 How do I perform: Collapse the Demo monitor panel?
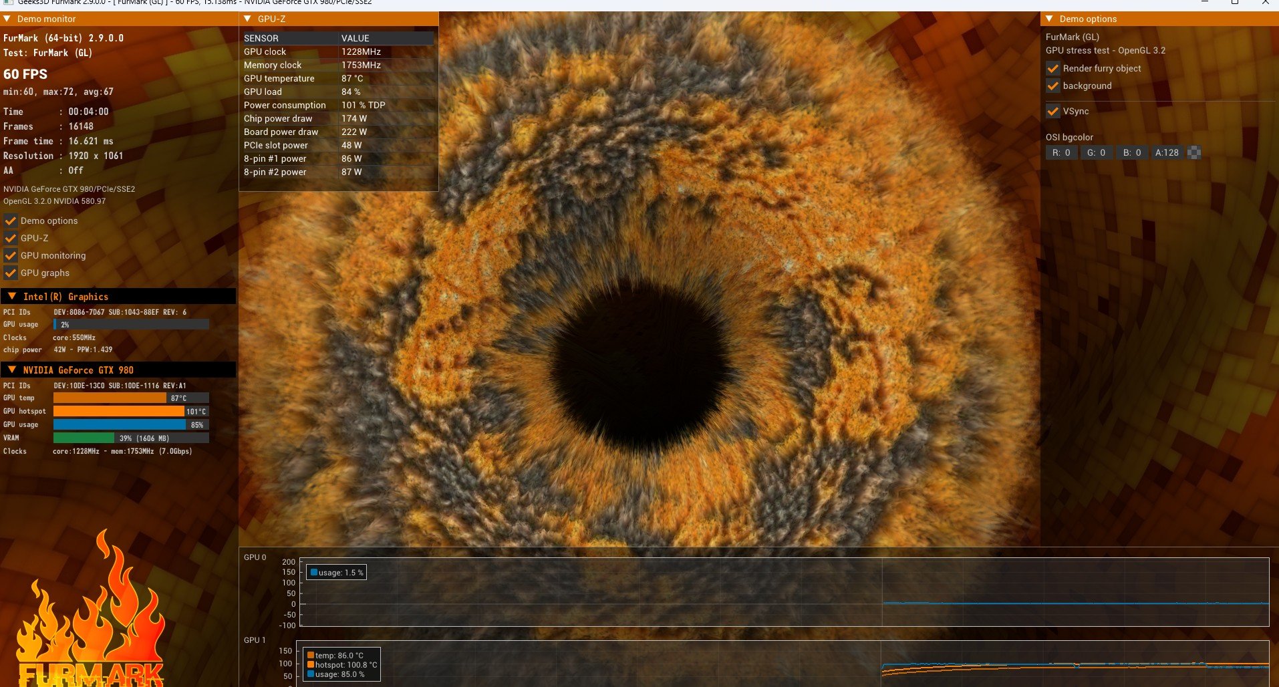pos(7,19)
